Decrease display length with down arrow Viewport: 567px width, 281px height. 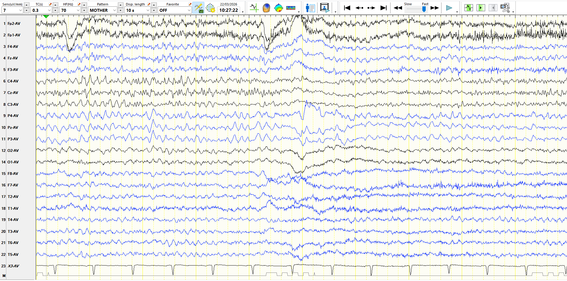click(154, 11)
